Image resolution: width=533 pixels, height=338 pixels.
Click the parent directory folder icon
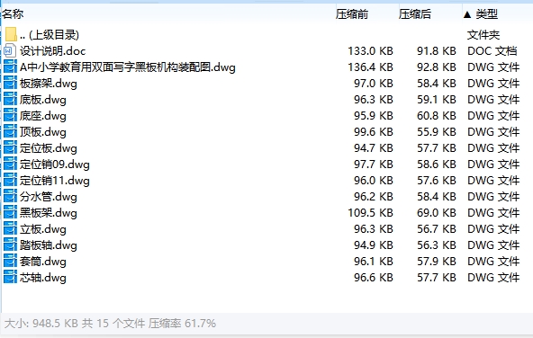click(x=11, y=34)
